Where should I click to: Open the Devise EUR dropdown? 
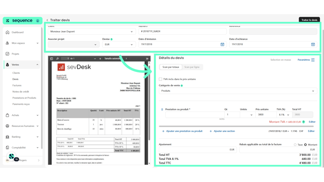[x=119, y=44]
